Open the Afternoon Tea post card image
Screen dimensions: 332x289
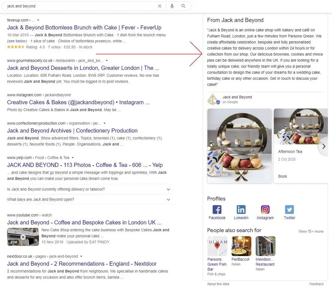tap(301, 127)
